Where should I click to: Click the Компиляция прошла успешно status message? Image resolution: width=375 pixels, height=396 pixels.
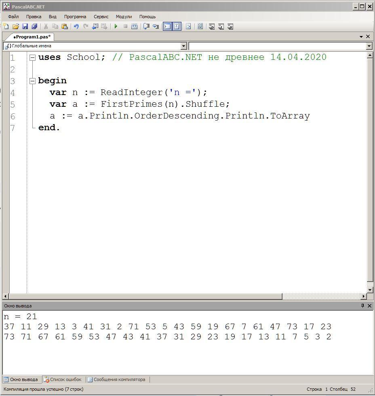point(43,389)
